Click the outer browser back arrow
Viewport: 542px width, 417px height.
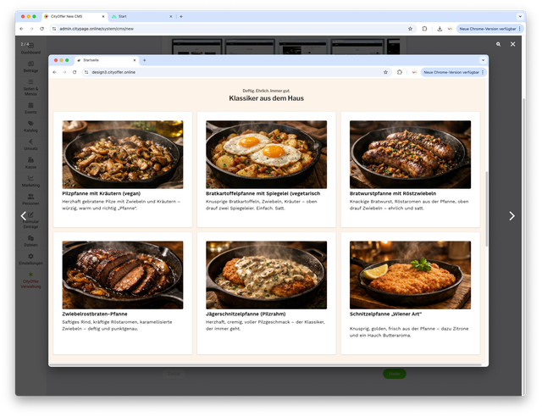(x=21, y=29)
